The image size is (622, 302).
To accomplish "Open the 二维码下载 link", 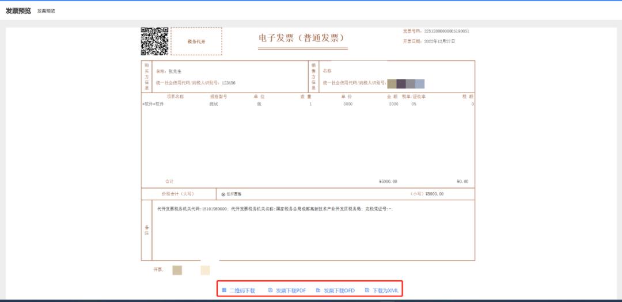I will pos(242,290).
